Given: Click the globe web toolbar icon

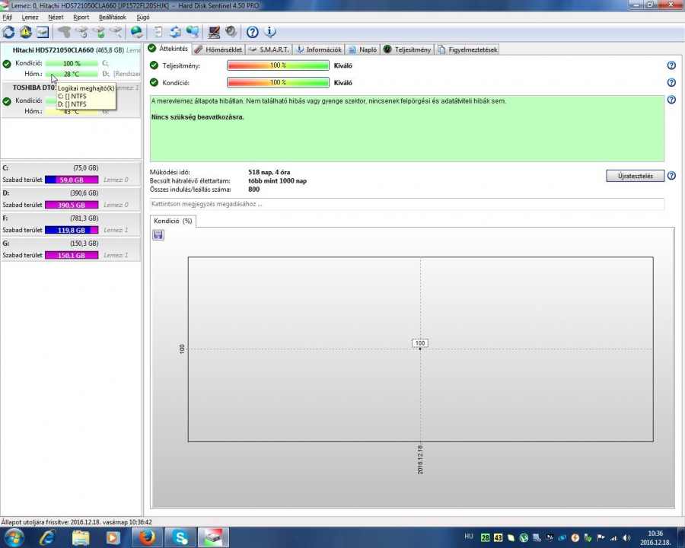Looking at the screenshot, I should (137, 32).
